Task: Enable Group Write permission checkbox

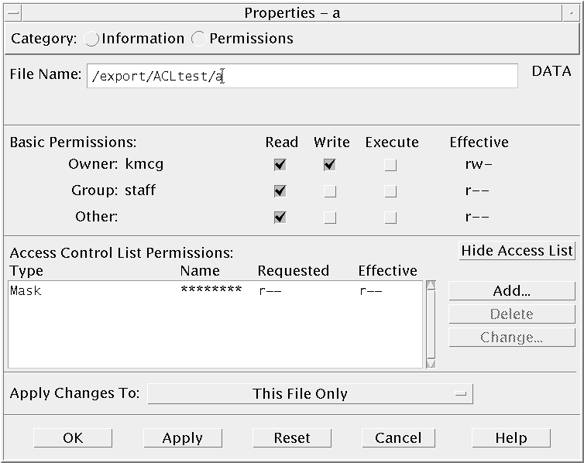Action: click(x=330, y=191)
